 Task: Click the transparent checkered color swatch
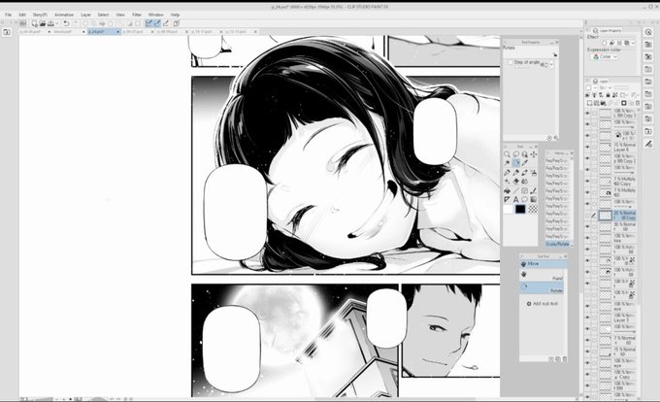click(533, 209)
